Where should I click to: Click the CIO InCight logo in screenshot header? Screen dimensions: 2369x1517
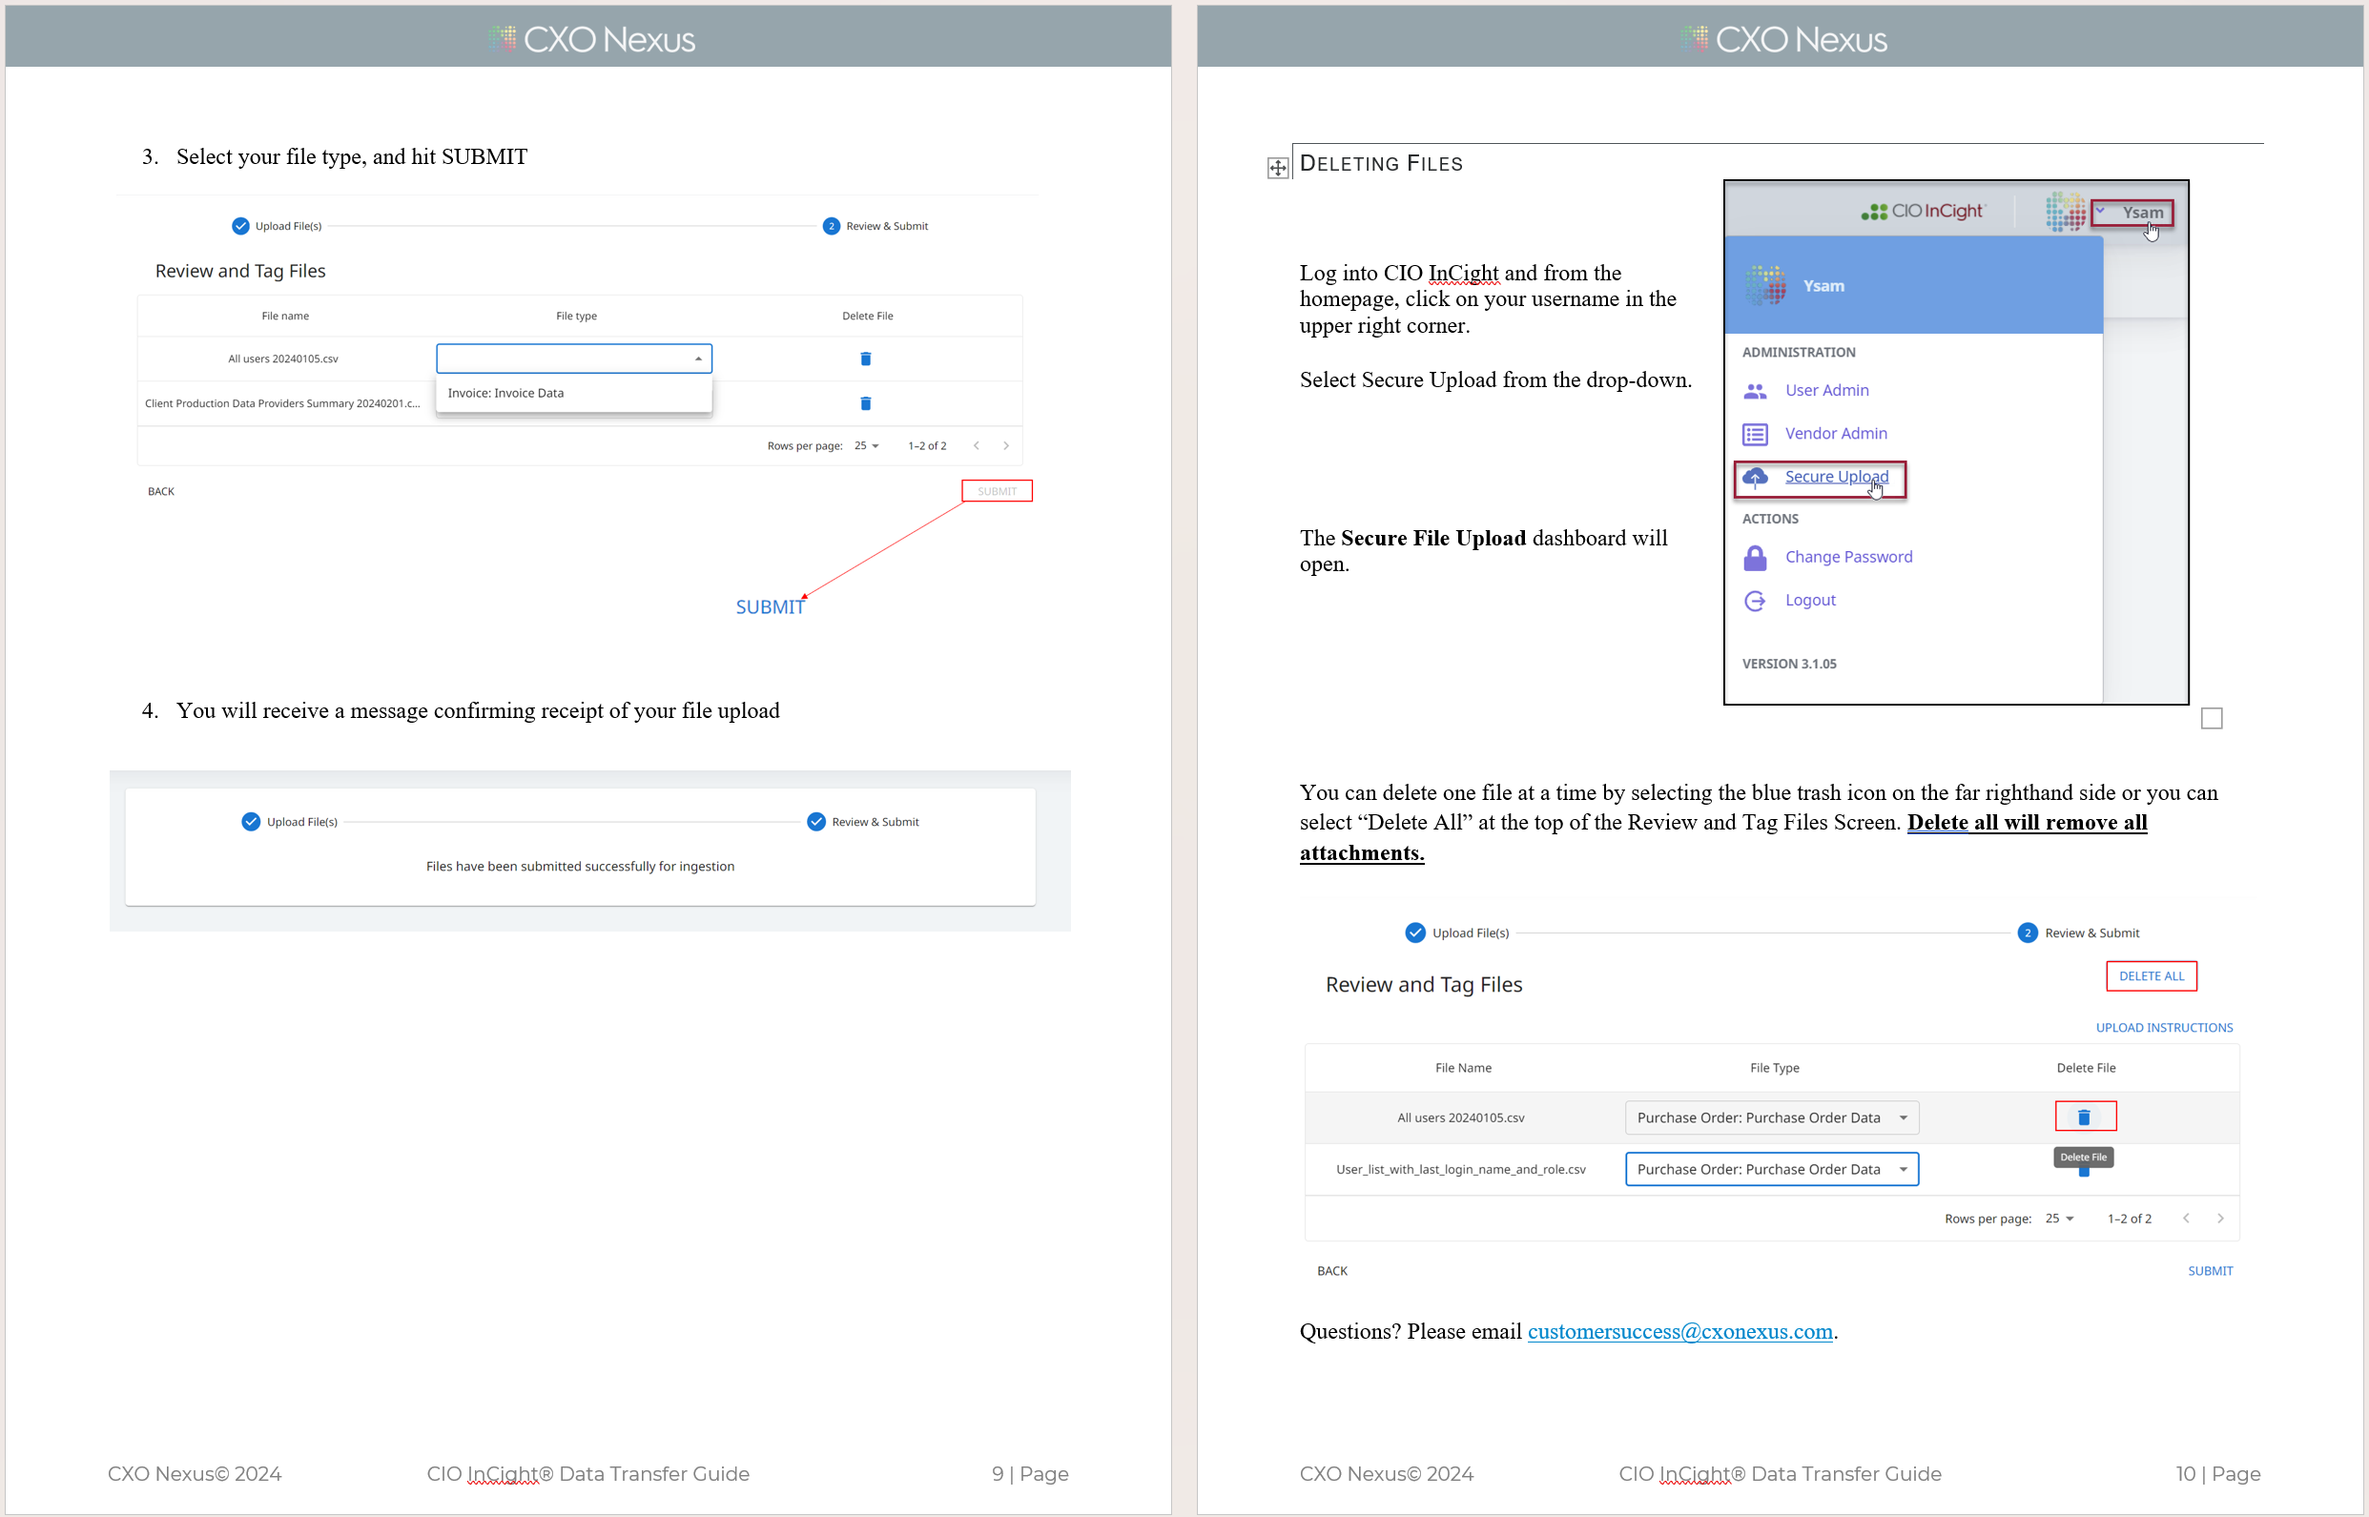tap(1923, 211)
